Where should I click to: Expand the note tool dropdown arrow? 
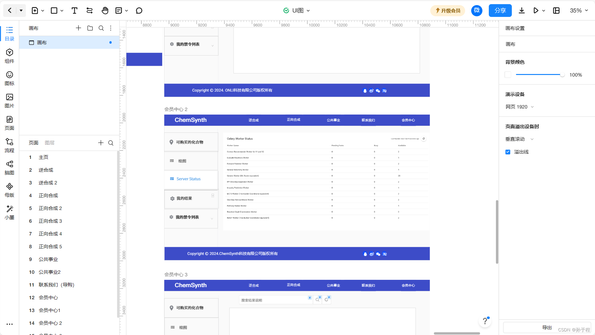coord(127,11)
